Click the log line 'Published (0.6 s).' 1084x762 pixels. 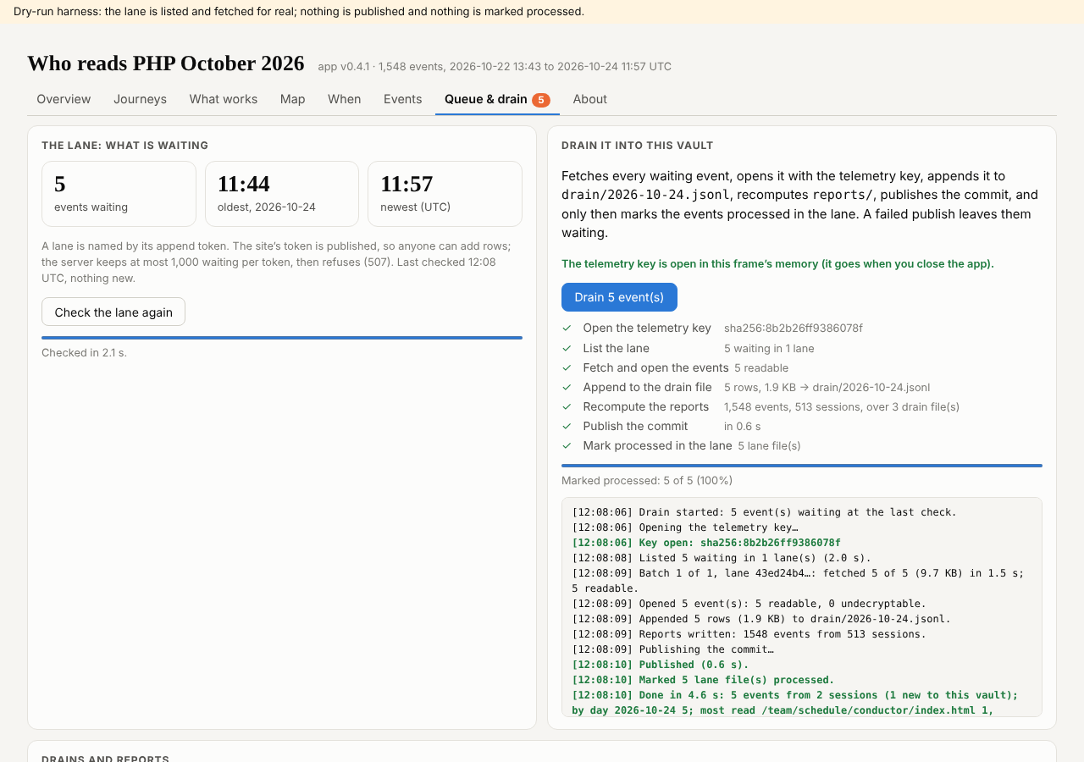click(x=661, y=665)
